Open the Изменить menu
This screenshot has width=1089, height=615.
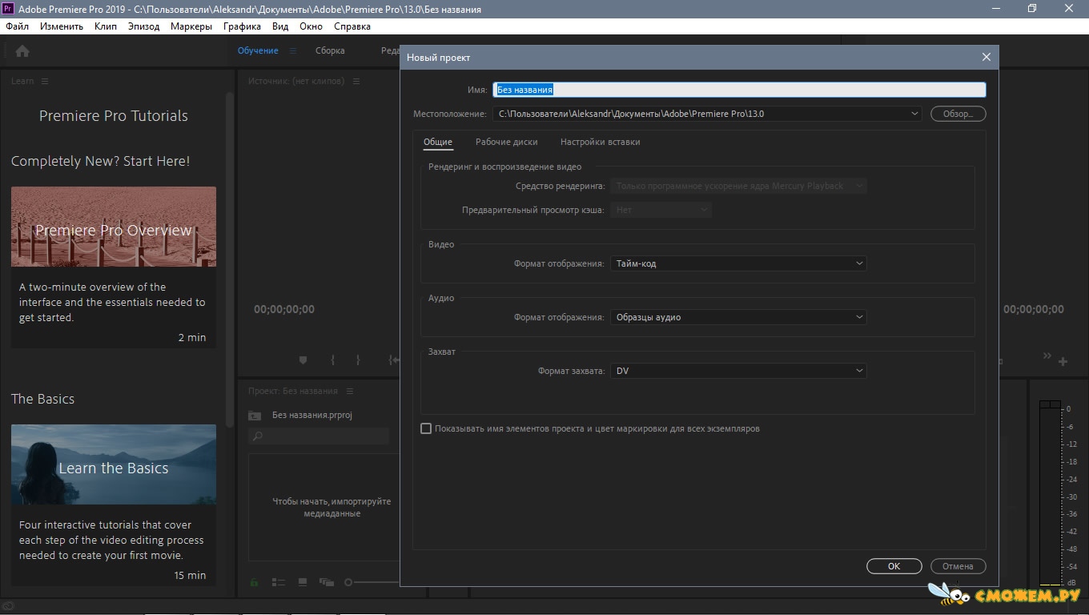[62, 26]
